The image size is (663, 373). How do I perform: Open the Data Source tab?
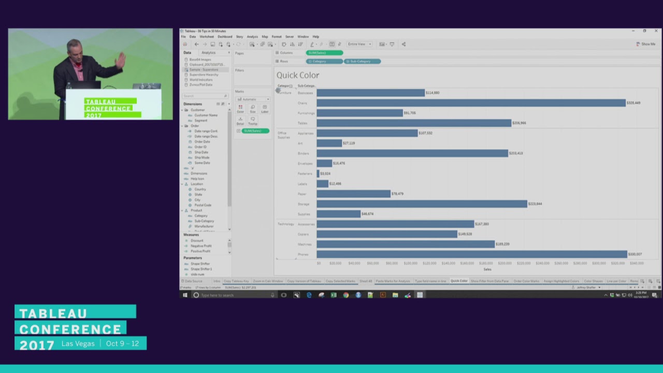coord(193,281)
